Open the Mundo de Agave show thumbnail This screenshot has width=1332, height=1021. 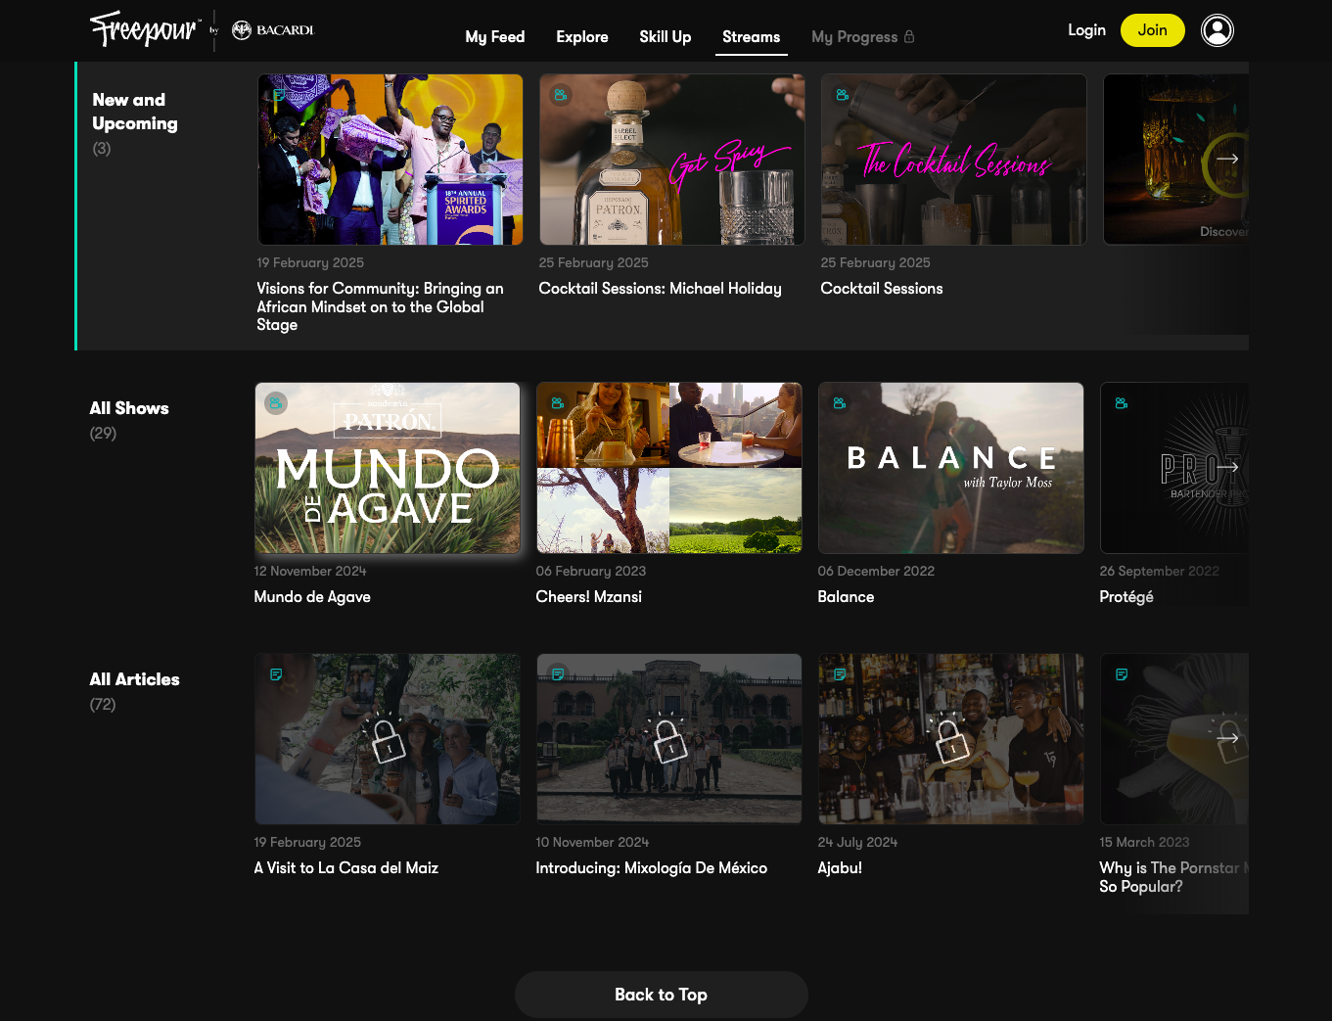coord(388,468)
